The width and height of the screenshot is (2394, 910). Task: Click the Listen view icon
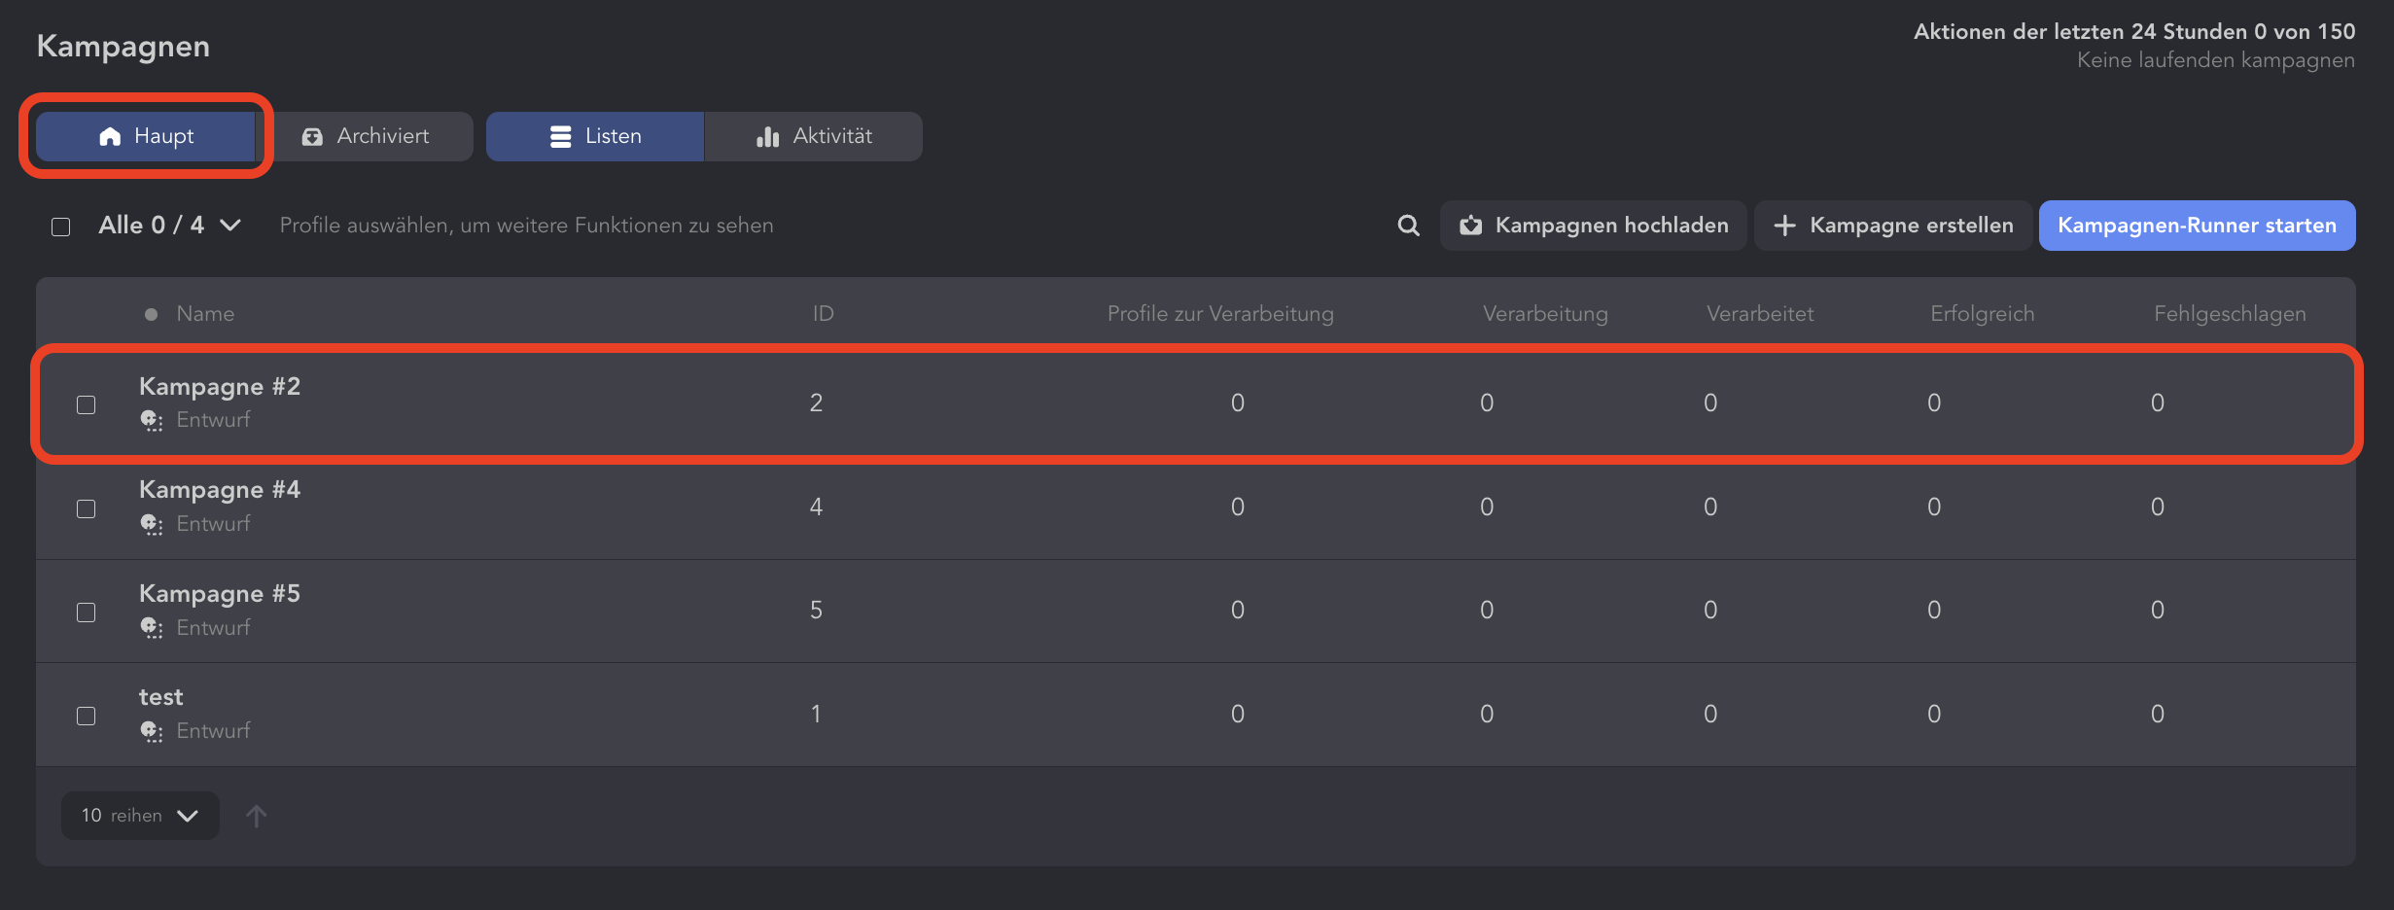[560, 136]
